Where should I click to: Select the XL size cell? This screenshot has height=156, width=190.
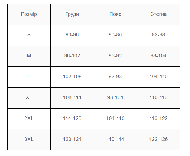pyautogui.click(x=29, y=97)
